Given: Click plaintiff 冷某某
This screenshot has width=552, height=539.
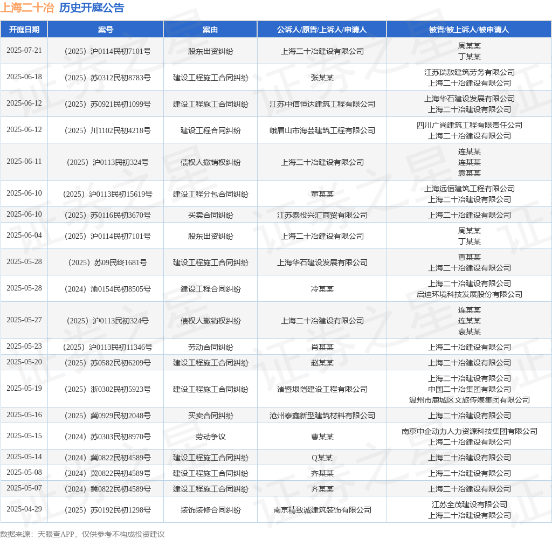Looking at the screenshot, I should coord(322,289).
